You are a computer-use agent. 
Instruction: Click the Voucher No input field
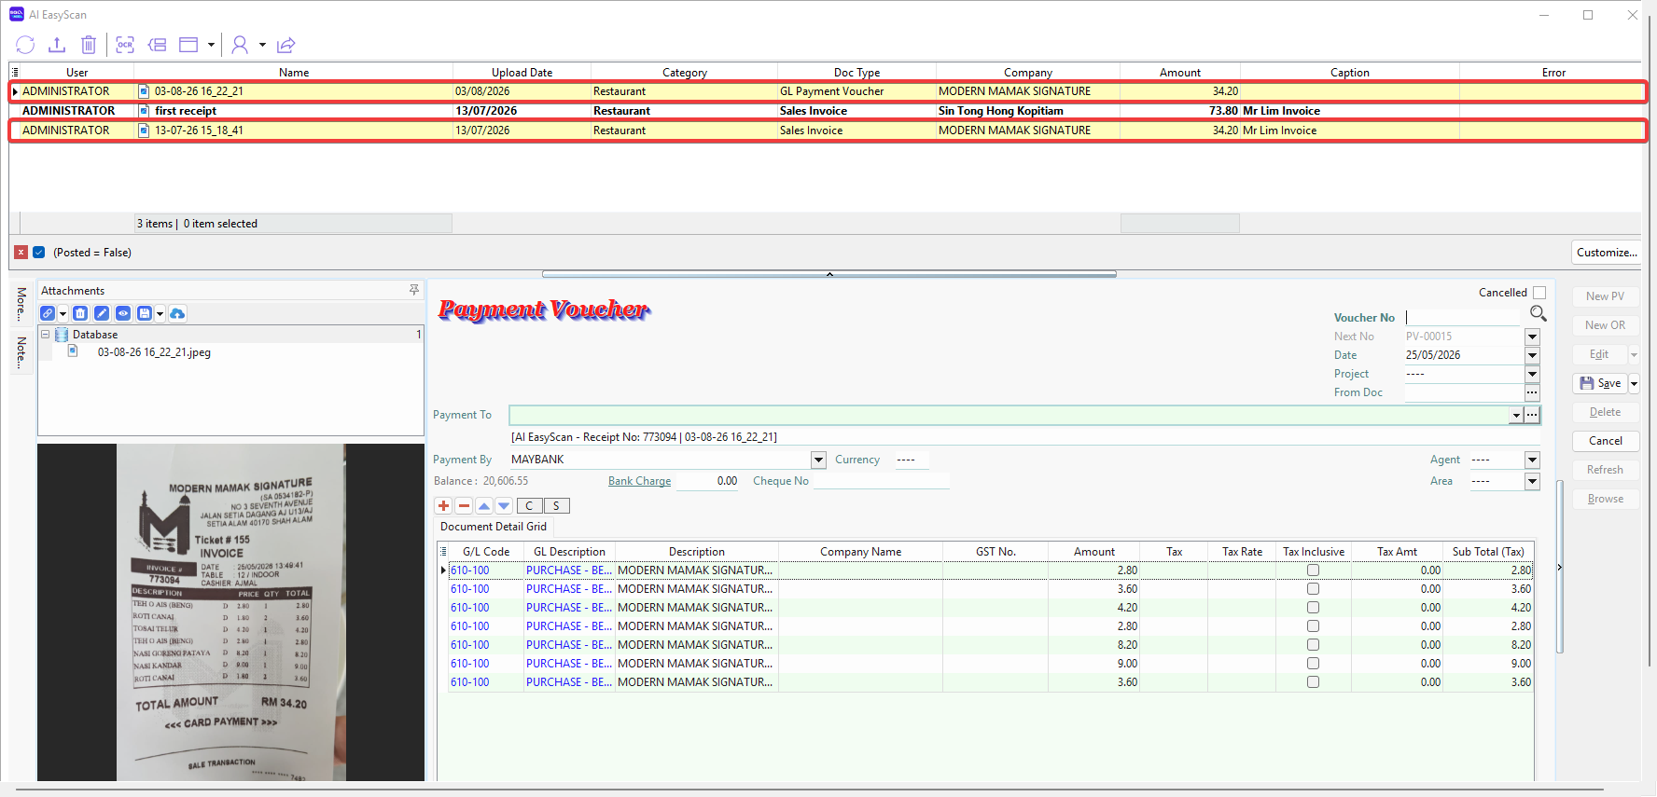tap(1463, 317)
